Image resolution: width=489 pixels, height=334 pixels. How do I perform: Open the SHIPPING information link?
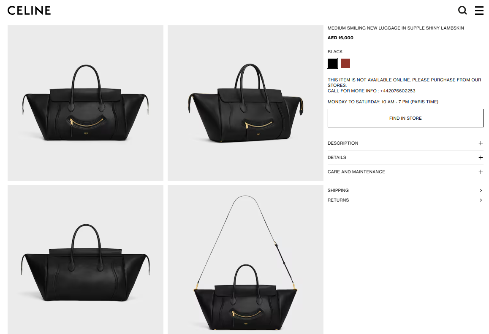(405, 190)
